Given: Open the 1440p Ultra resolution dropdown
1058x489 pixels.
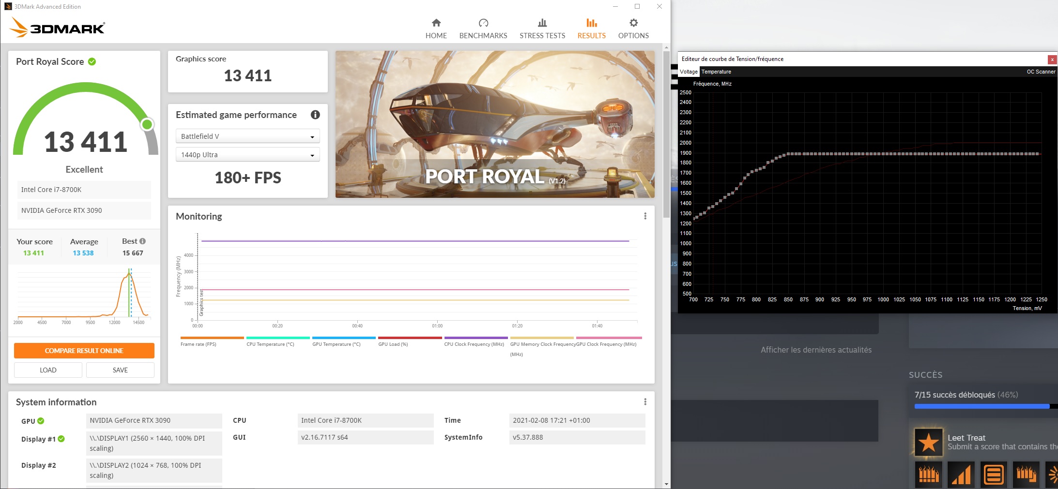Looking at the screenshot, I should (x=247, y=155).
